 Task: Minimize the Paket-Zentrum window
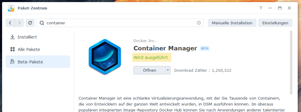[270, 8]
